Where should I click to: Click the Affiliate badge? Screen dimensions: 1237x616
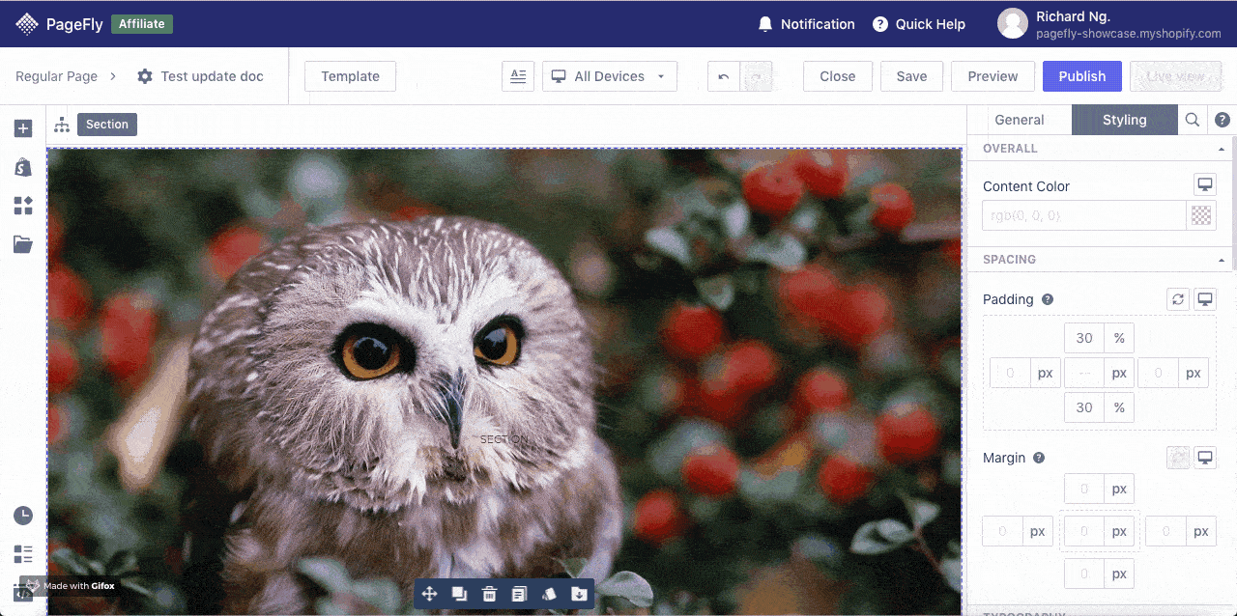tap(142, 24)
